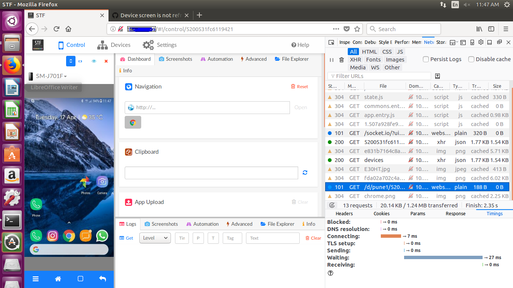Refresh the Clipboard contents

pos(305,172)
